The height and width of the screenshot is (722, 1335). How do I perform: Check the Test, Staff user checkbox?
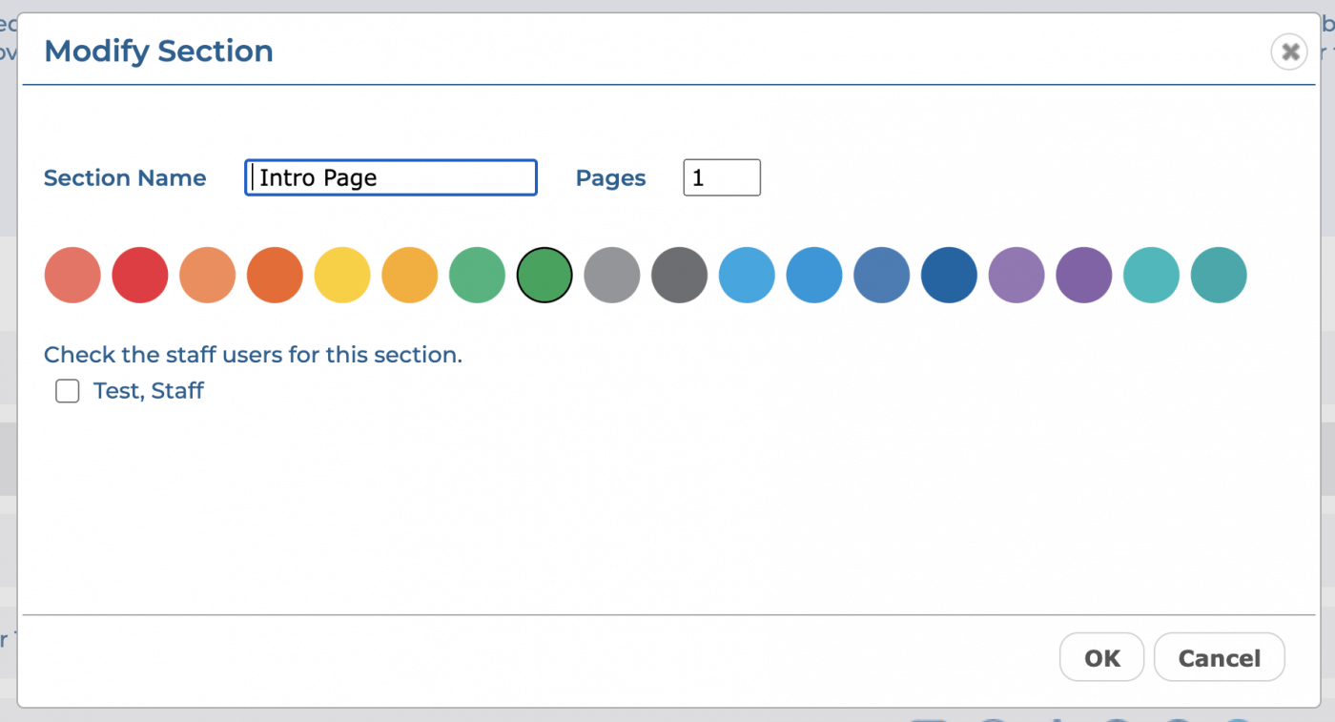tap(68, 391)
